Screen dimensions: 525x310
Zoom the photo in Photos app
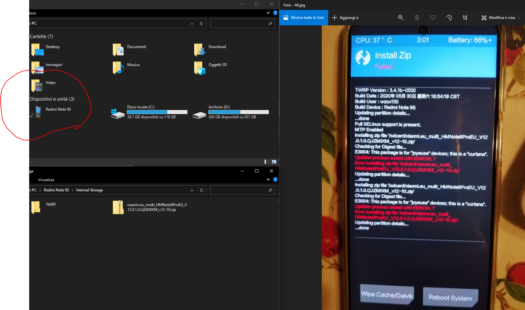pyautogui.click(x=401, y=18)
